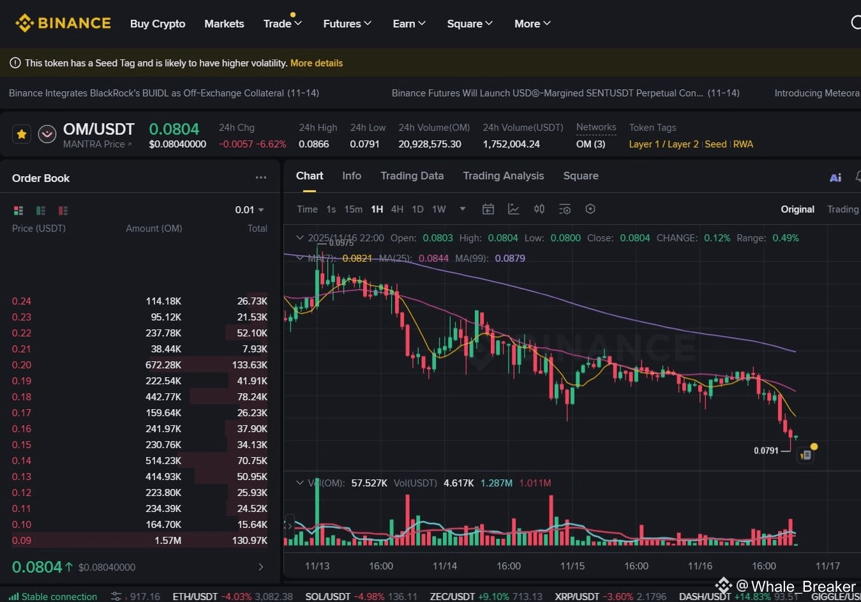Show buy orders only view

coord(41,210)
